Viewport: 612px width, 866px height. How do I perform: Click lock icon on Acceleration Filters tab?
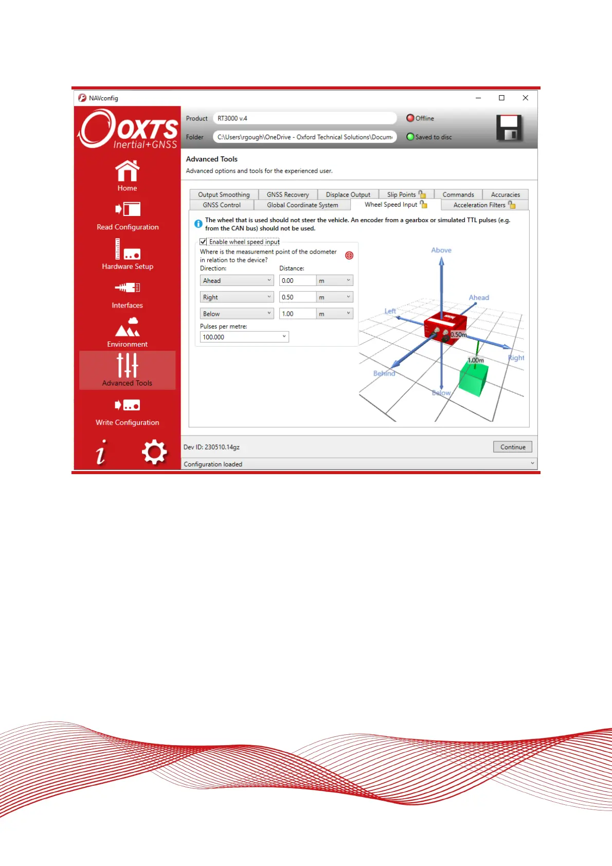[512, 205]
